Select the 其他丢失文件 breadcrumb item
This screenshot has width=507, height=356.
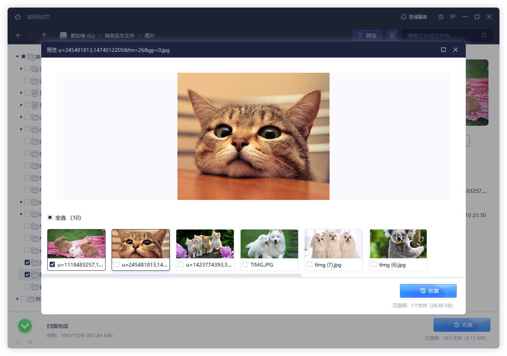119,35
